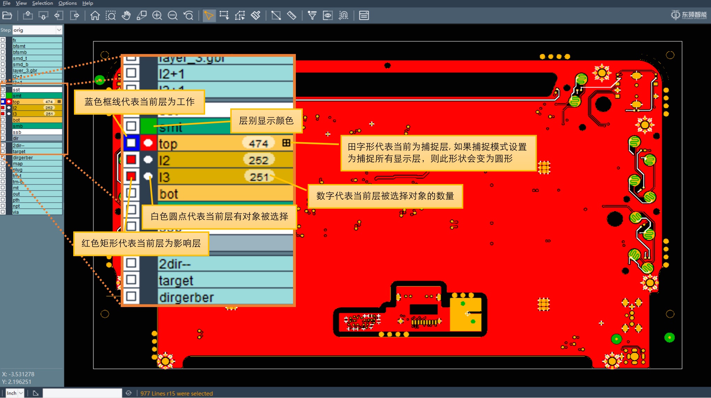Open the Options menu
This screenshot has width=711, height=398.
click(x=67, y=3)
